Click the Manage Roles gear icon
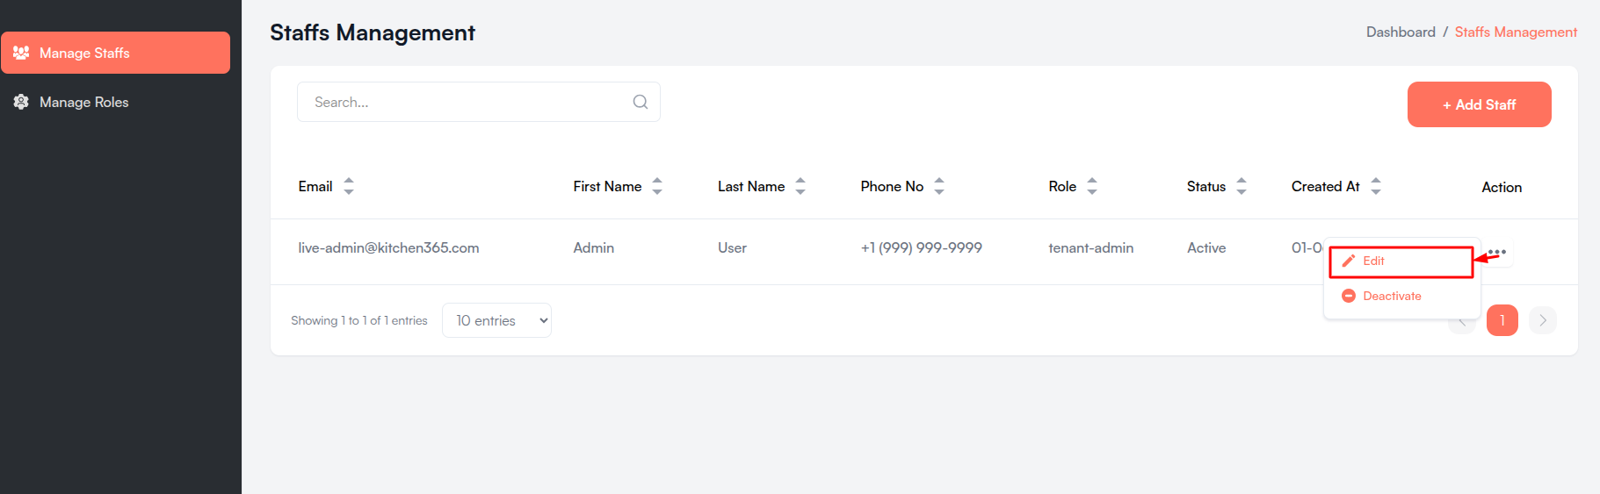 (x=21, y=102)
